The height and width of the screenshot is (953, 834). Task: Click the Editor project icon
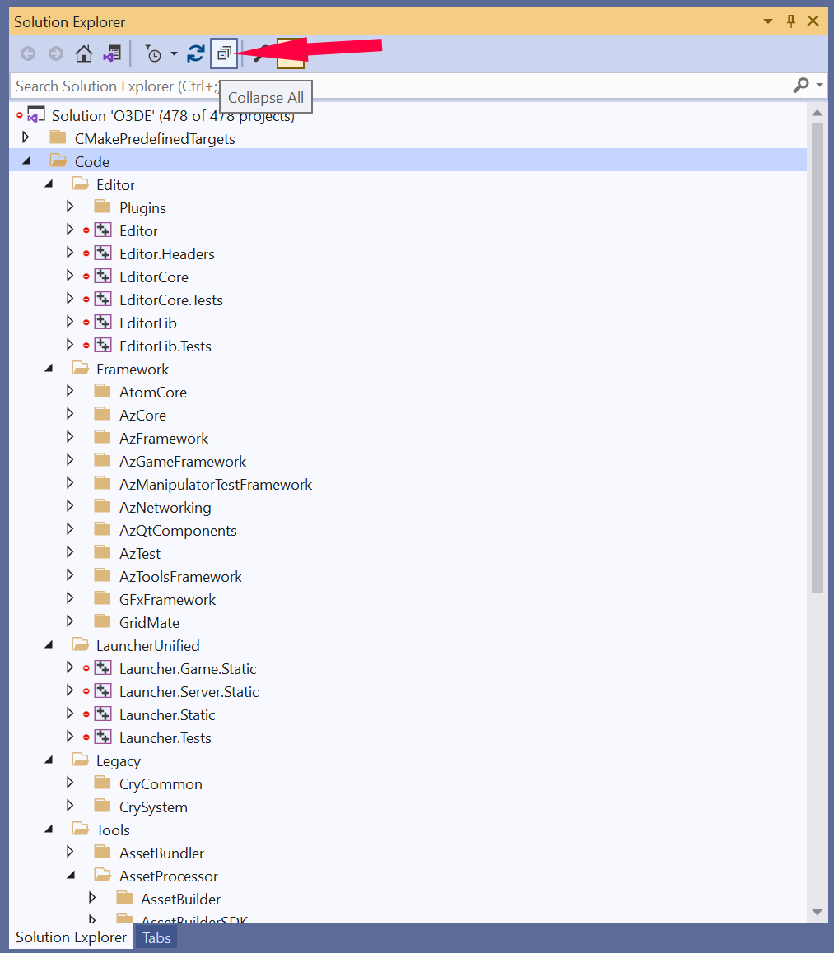click(103, 230)
